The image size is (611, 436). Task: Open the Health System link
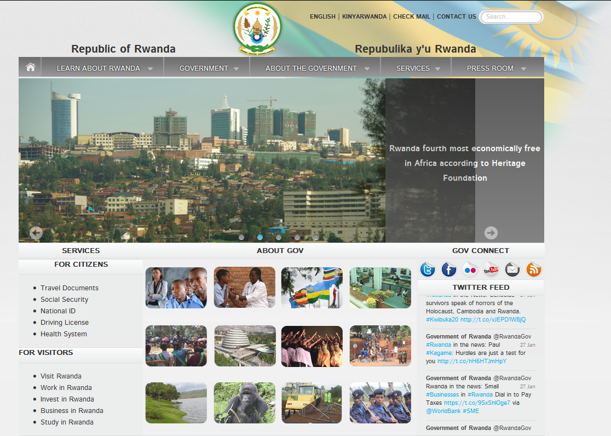tap(64, 334)
